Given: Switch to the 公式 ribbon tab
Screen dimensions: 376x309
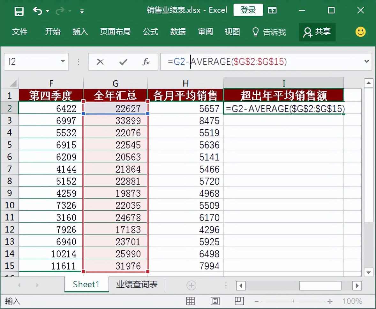Looking at the screenshot, I should point(150,32).
